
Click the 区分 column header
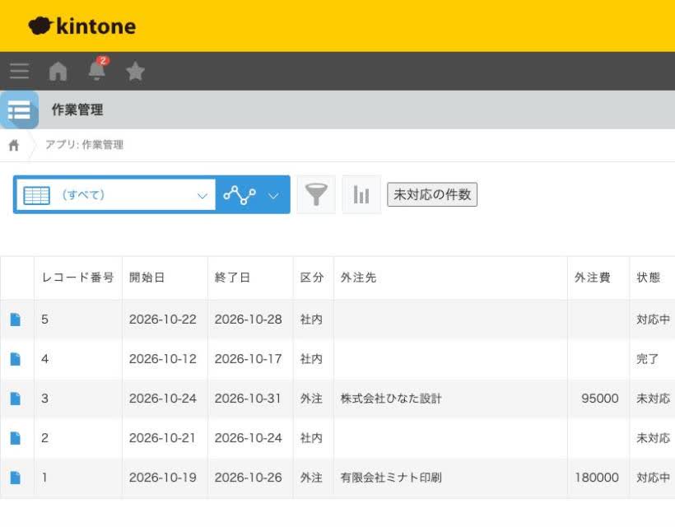(x=312, y=277)
